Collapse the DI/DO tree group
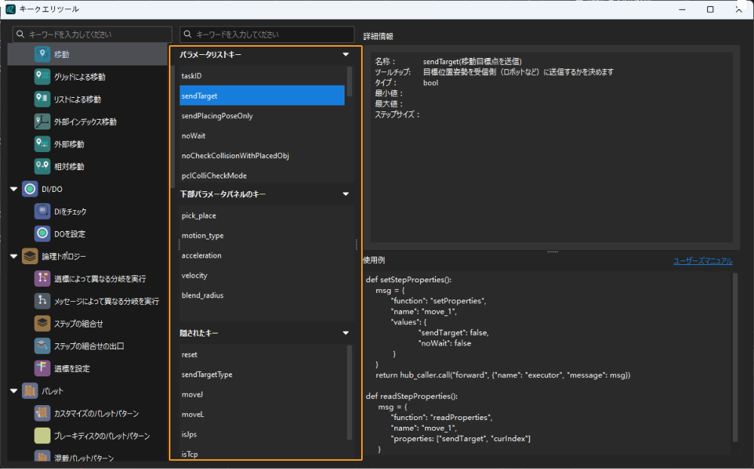 tap(14, 189)
